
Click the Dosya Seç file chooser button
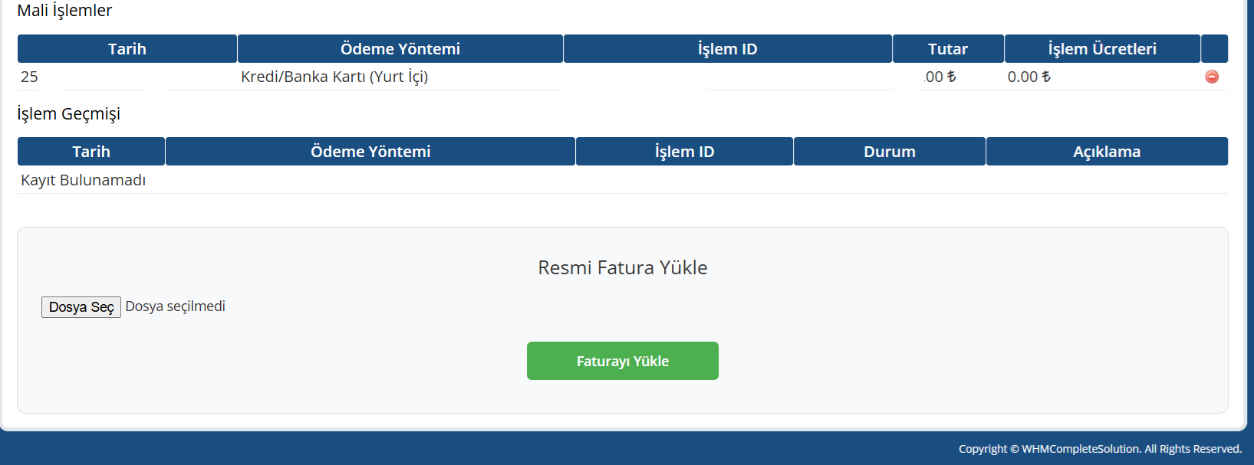click(81, 306)
